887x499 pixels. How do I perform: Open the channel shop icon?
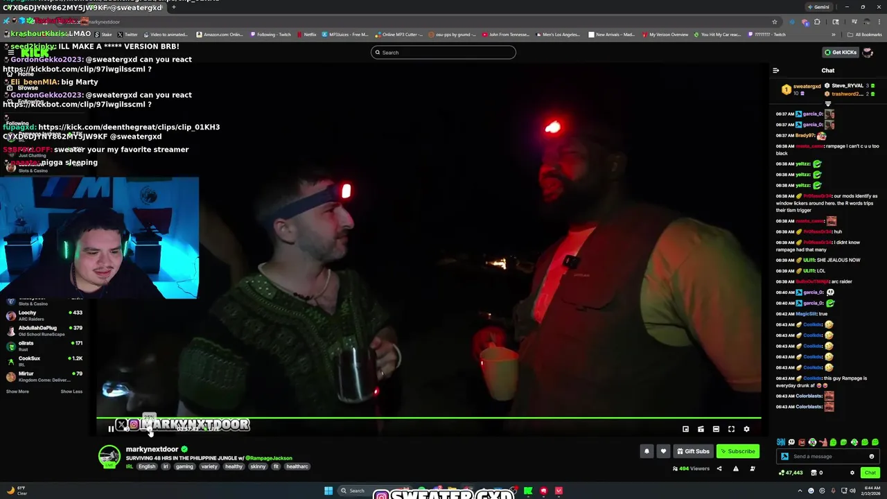812,473
